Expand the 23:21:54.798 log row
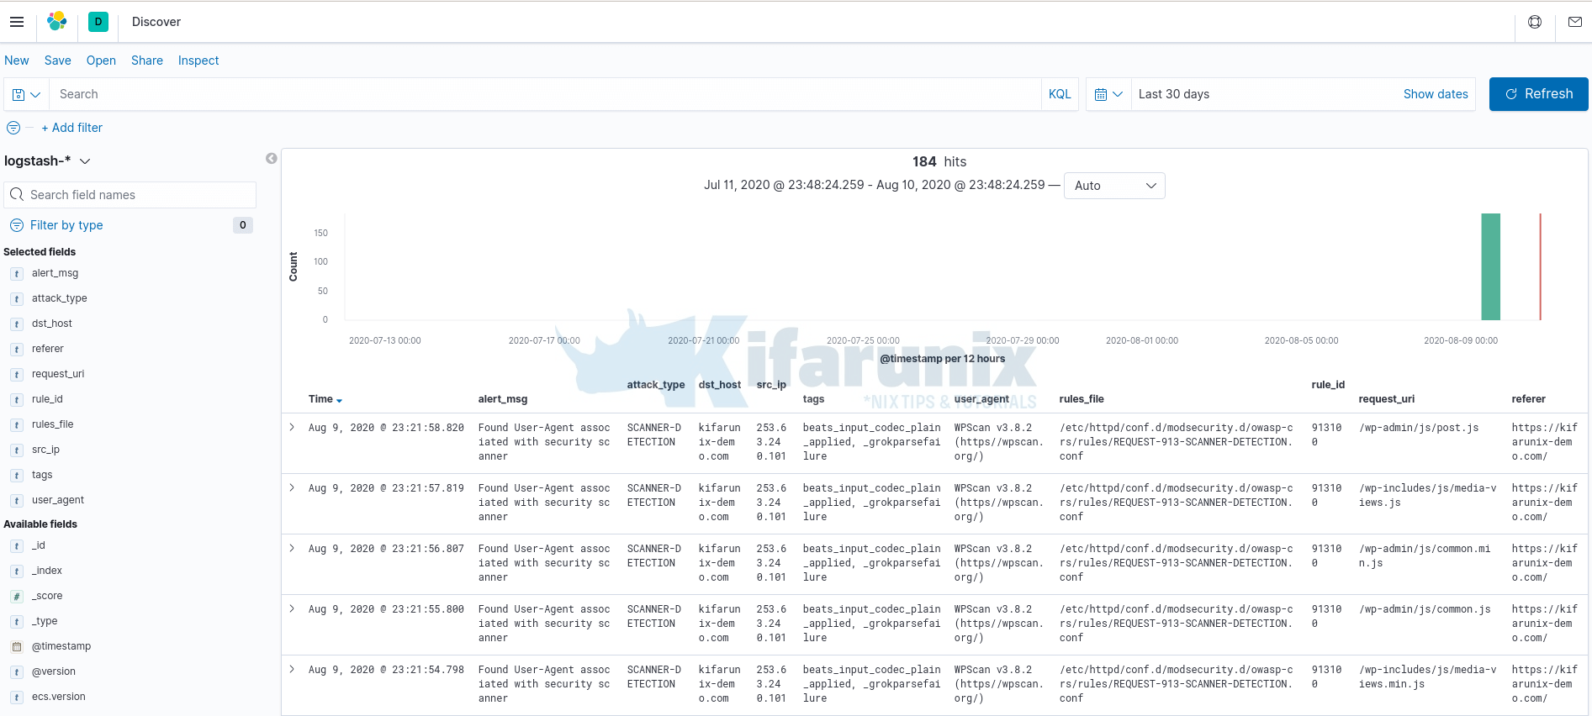This screenshot has width=1592, height=716. [292, 669]
